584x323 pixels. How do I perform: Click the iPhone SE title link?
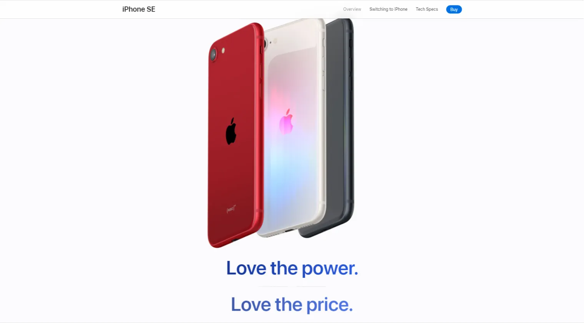point(139,9)
